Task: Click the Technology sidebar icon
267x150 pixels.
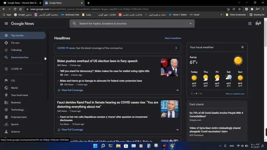Action: (6, 110)
